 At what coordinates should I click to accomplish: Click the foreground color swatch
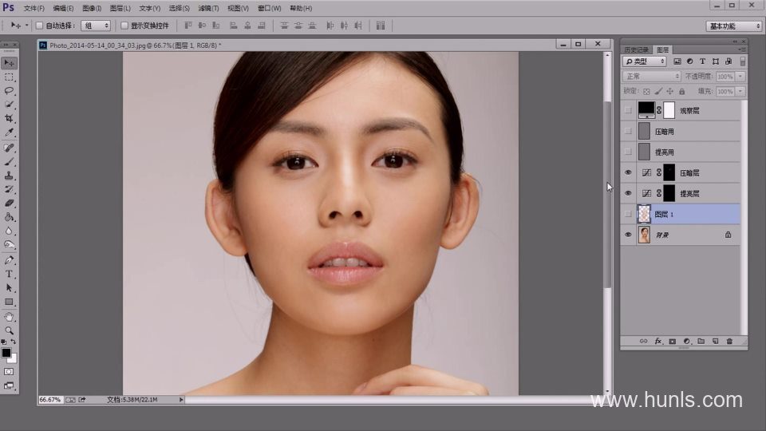6,353
